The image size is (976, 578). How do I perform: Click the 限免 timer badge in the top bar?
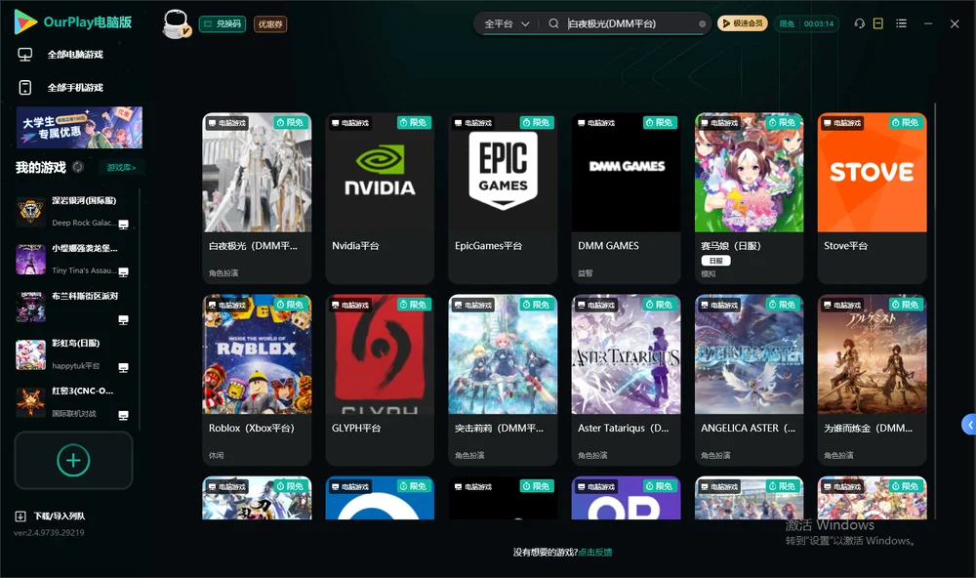pyautogui.click(x=806, y=23)
